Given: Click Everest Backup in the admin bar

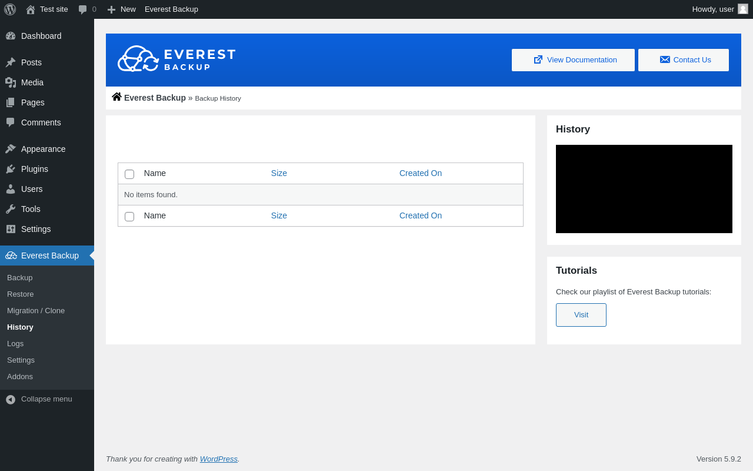Looking at the screenshot, I should [x=171, y=9].
